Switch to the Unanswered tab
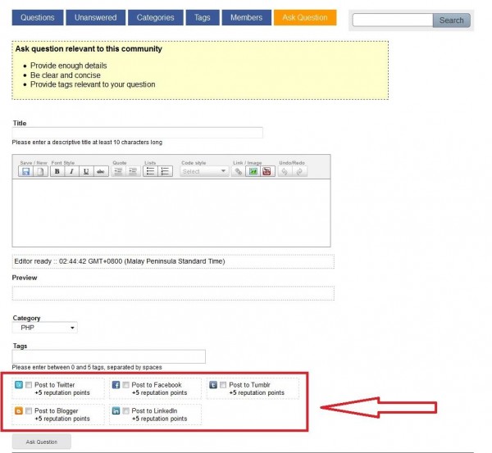 click(x=96, y=17)
